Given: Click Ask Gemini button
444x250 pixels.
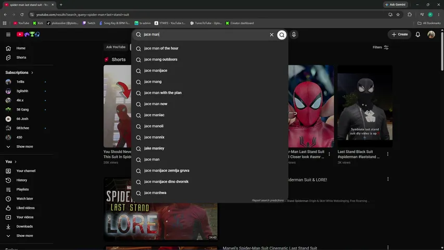Looking at the screenshot, I should (x=396, y=5).
